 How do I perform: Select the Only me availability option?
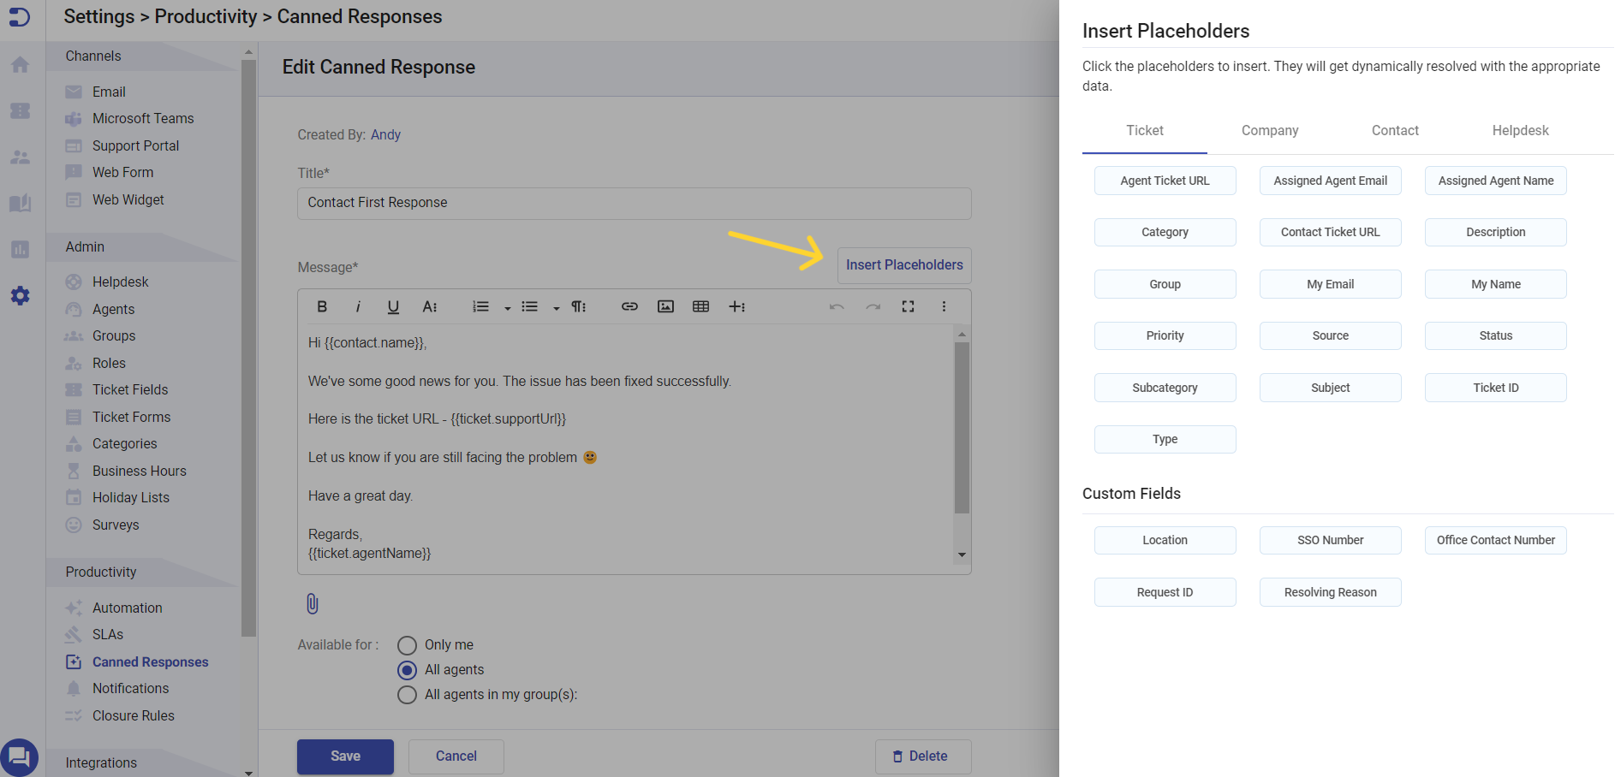point(408,644)
